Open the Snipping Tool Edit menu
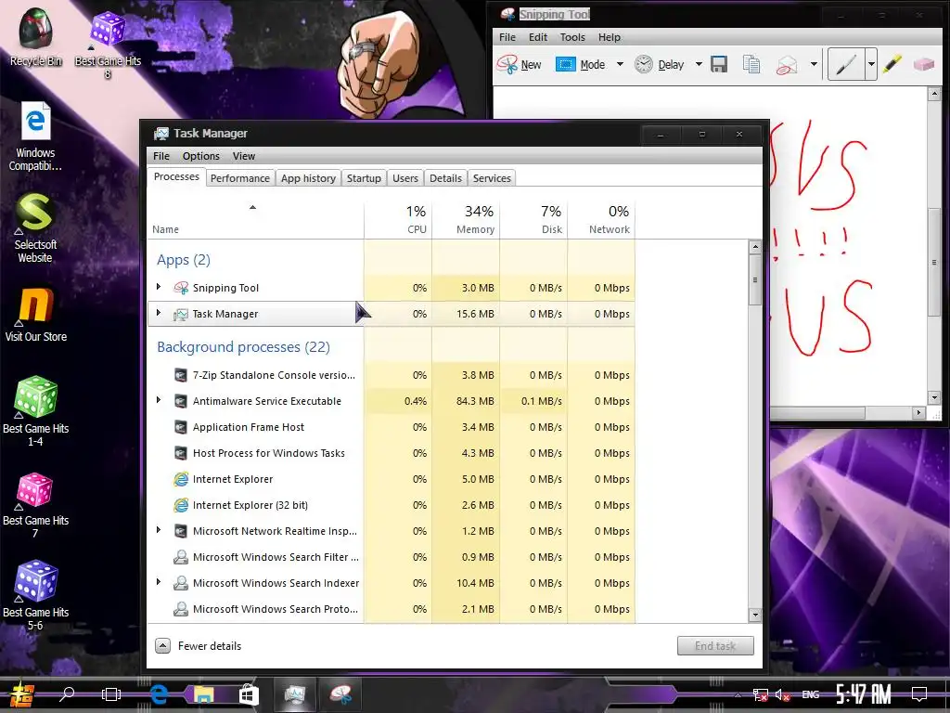 [x=538, y=37]
